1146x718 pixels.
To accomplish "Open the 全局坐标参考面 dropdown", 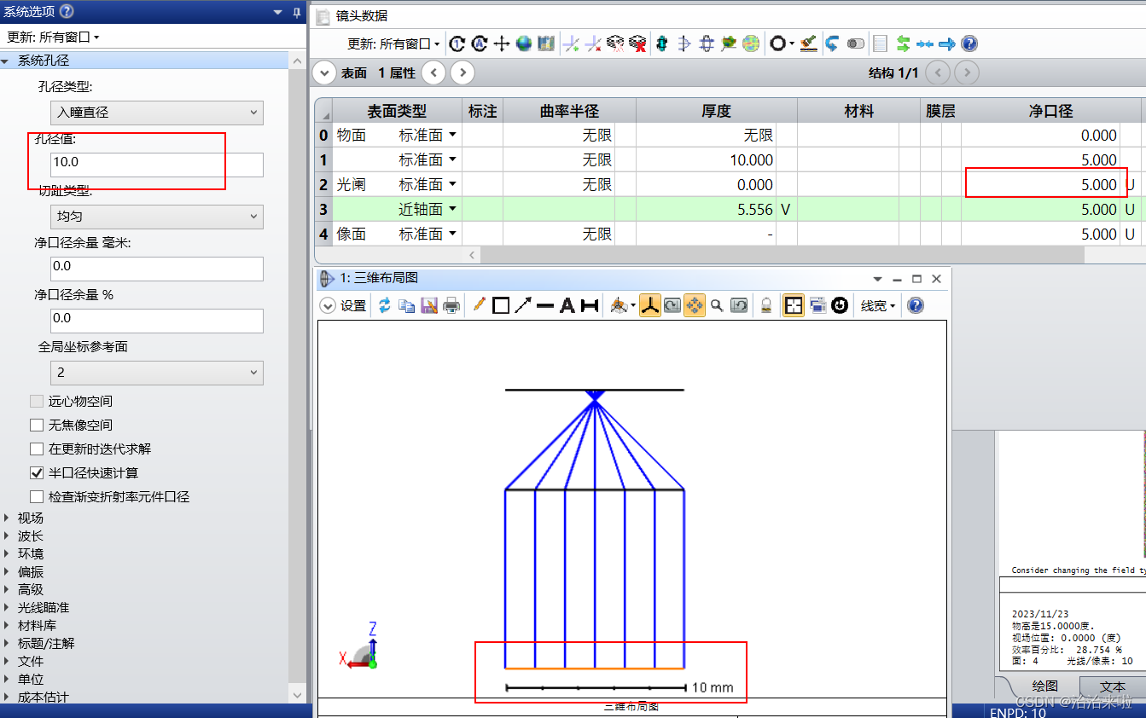I will (x=156, y=373).
